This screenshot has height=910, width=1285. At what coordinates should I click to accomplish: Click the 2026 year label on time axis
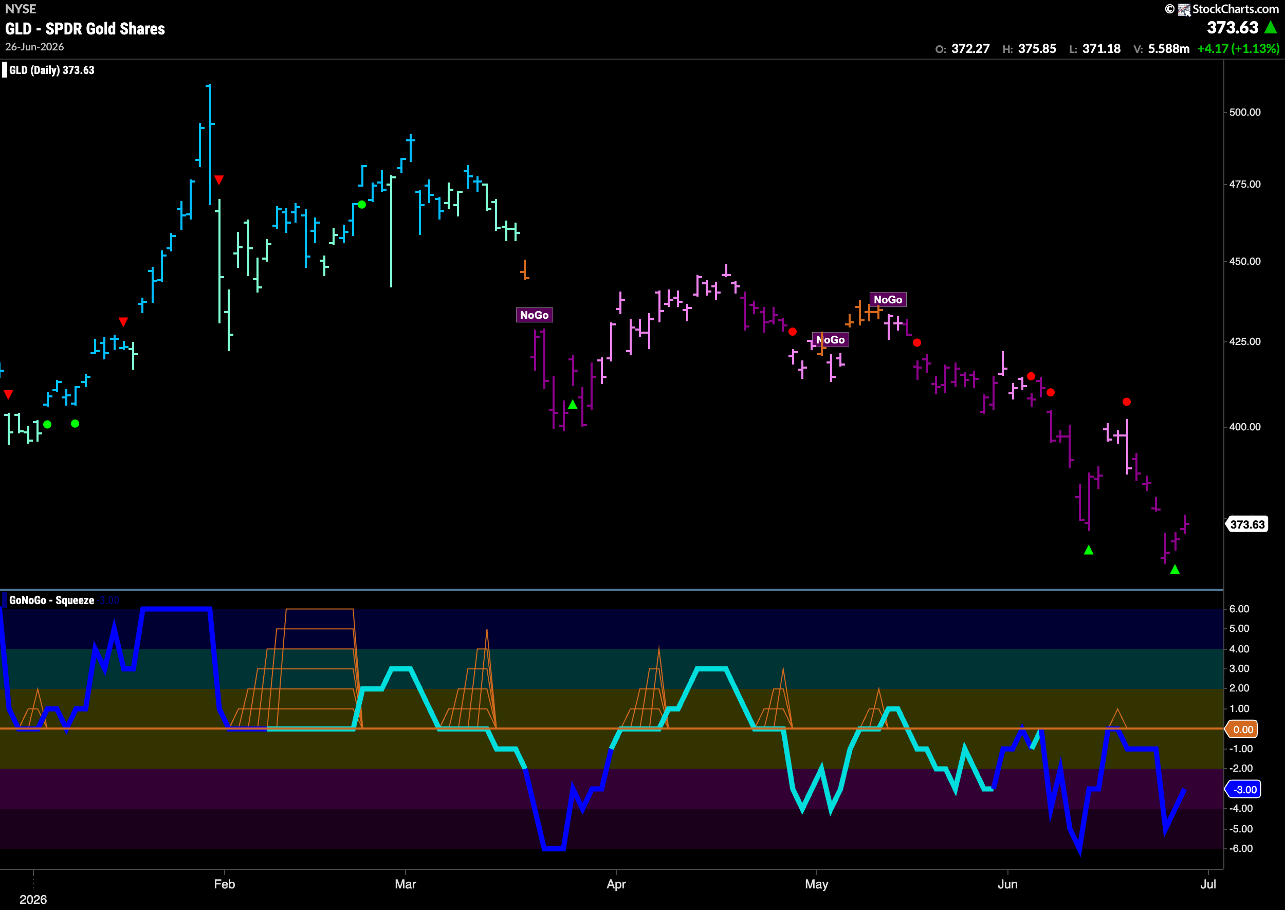pos(33,899)
